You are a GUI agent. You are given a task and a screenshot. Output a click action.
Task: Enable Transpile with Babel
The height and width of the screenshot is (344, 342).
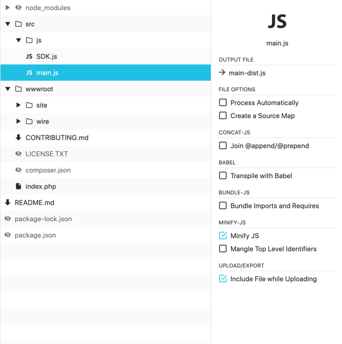point(223,176)
